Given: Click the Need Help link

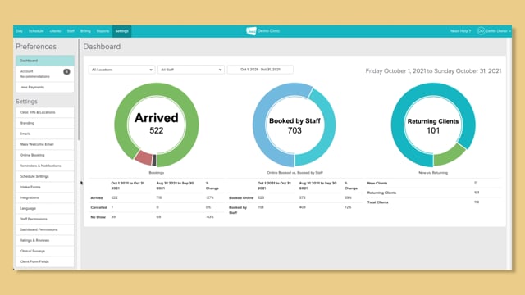Looking at the screenshot, I should point(460,31).
